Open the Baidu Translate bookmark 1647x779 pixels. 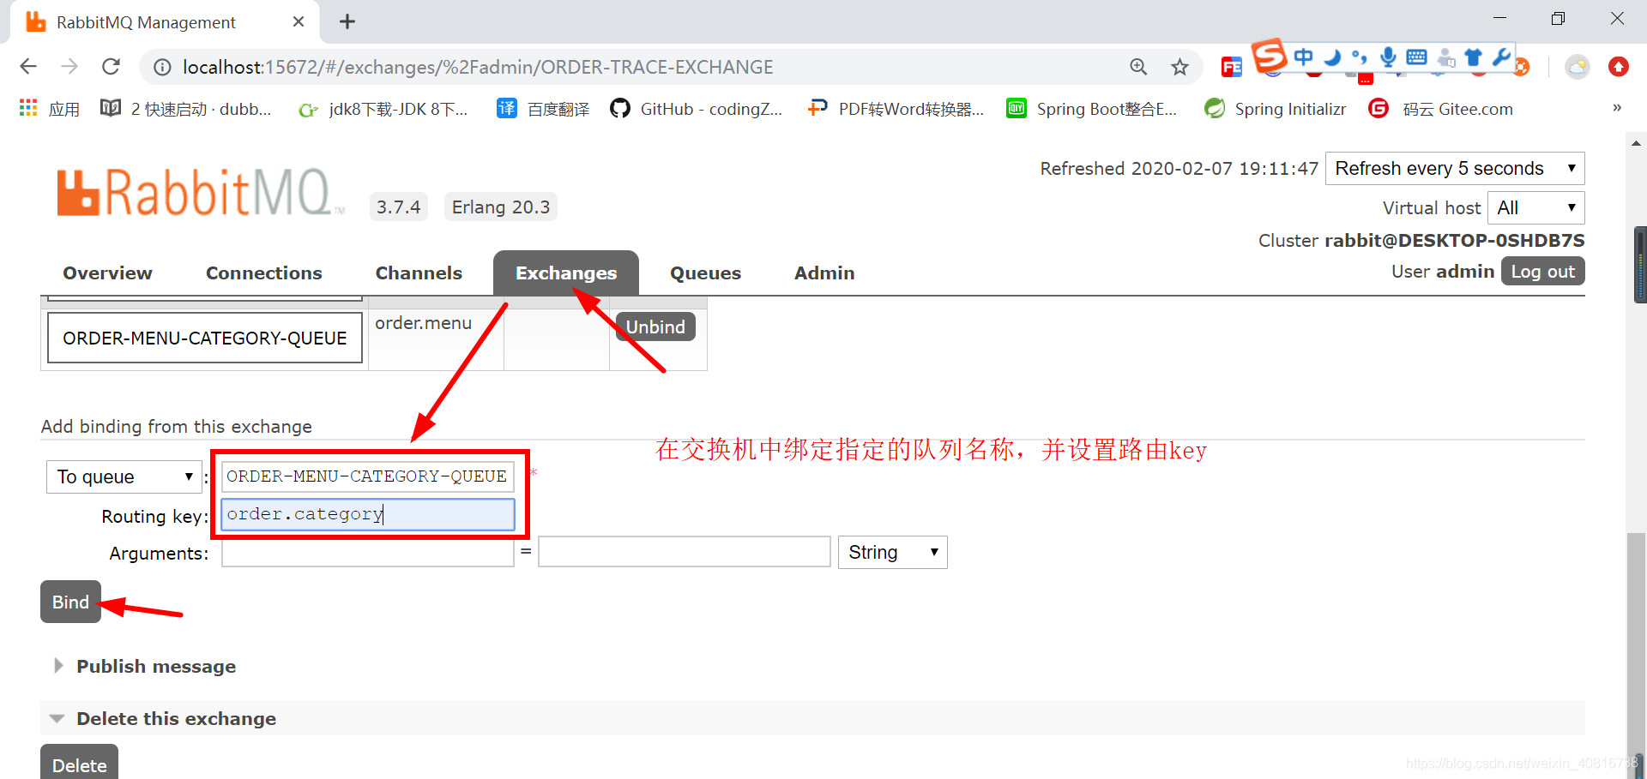(544, 109)
